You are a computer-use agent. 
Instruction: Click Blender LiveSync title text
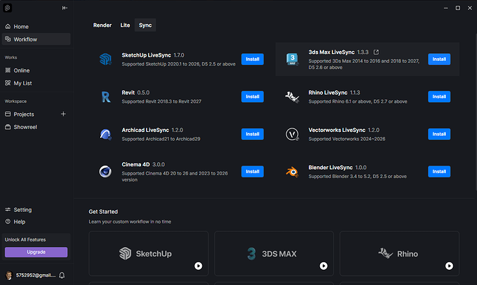[330, 168]
